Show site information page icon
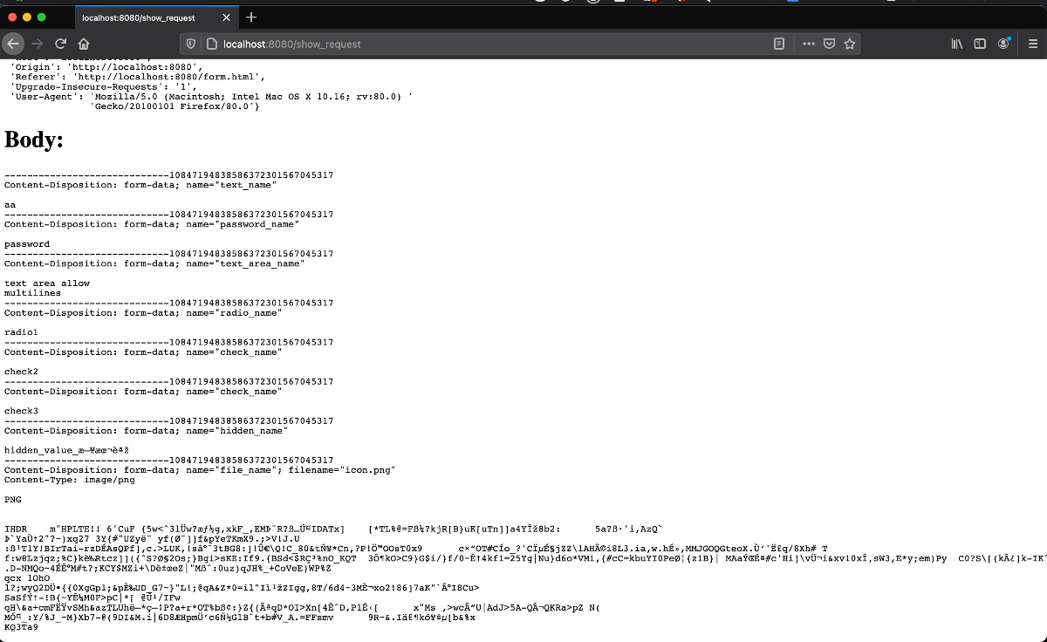 (x=210, y=44)
